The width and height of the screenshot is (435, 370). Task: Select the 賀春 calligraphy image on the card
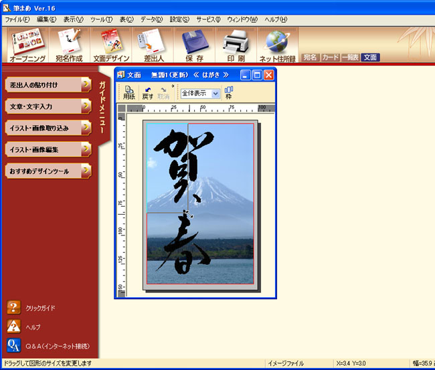click(x=184, y=201)
